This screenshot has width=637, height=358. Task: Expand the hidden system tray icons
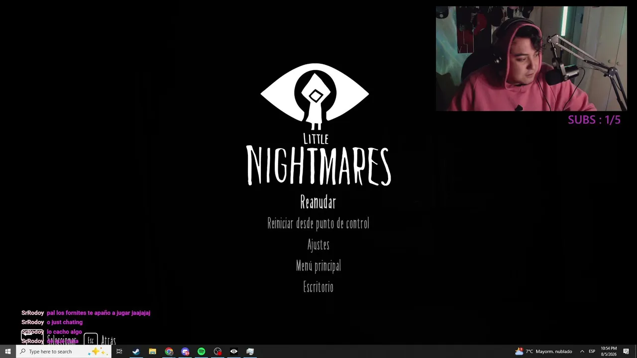pos(582,352)
